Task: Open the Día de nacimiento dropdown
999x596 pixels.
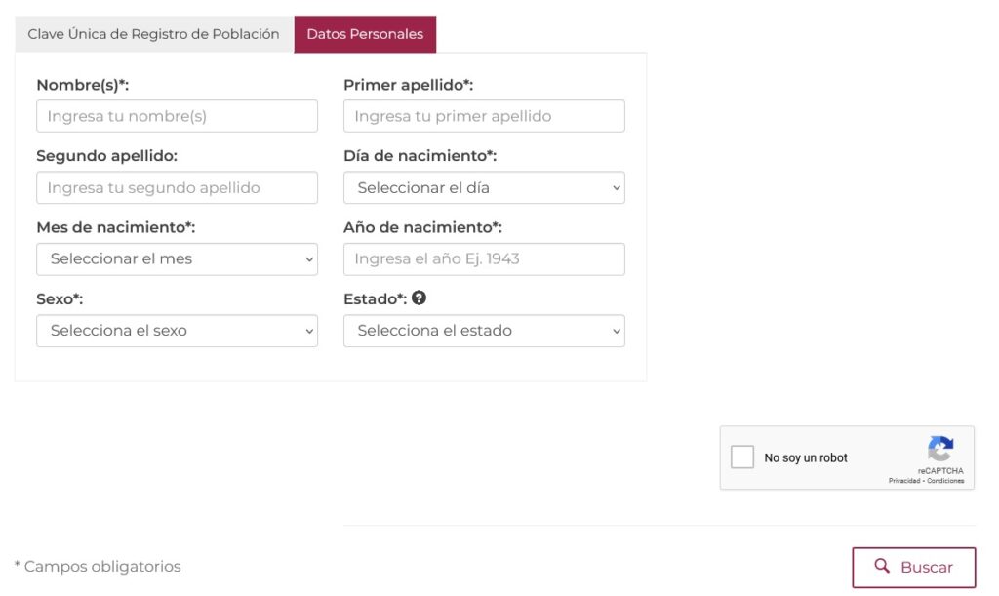Action: [x=484, y=187]
